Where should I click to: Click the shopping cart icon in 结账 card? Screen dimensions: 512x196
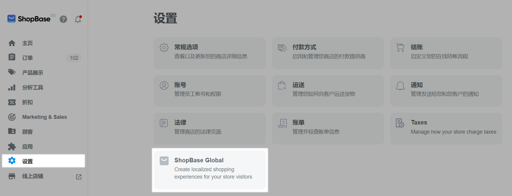[400, 47]
